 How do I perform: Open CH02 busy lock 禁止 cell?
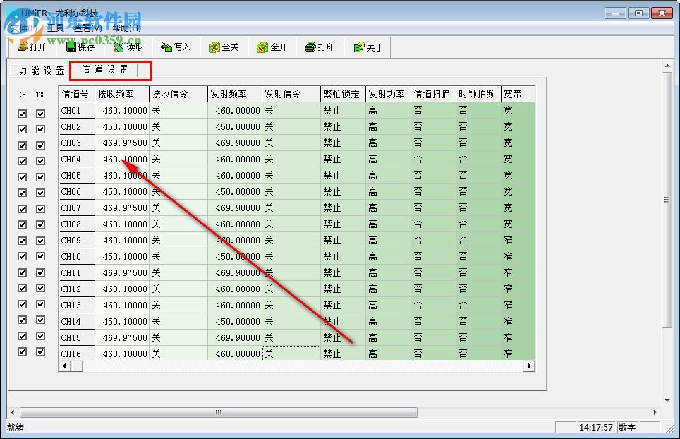click(343, 126)
